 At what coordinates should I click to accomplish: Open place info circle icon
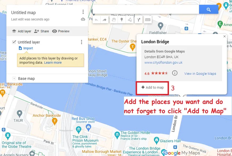click(x=175, y=73)
